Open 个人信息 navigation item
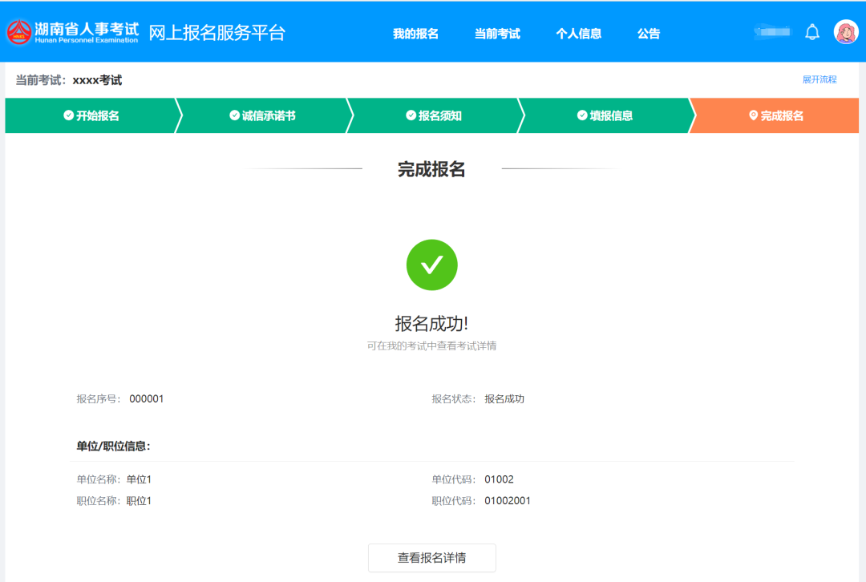This screenshot has width=866, height=582. pyautogui.click(x=579, y=34)
